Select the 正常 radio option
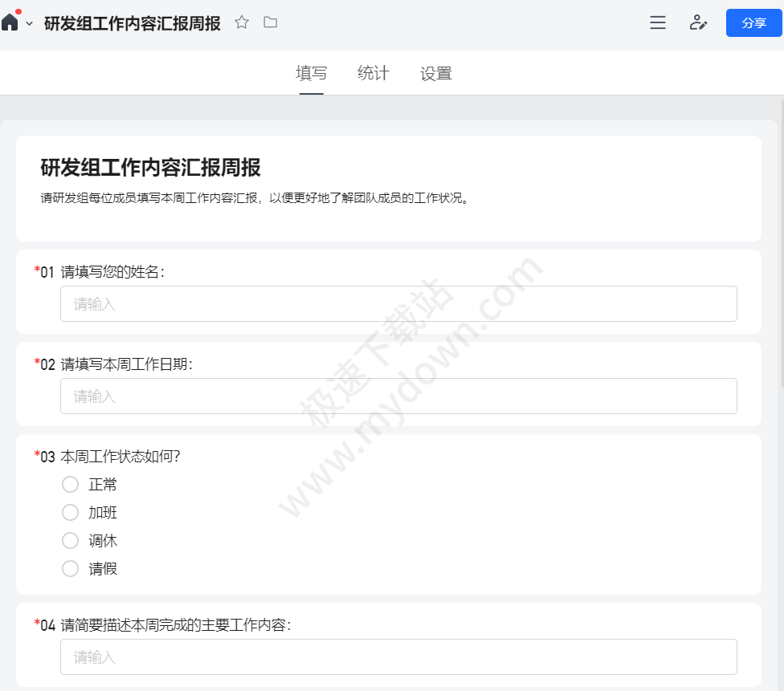The image size is (784, 691). point(71,485)
